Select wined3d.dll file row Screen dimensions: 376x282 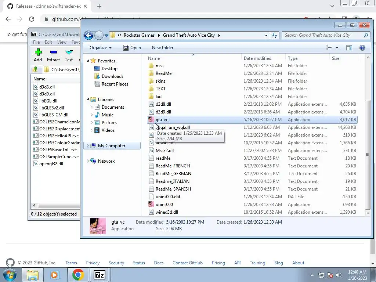(x=252, y=212)
